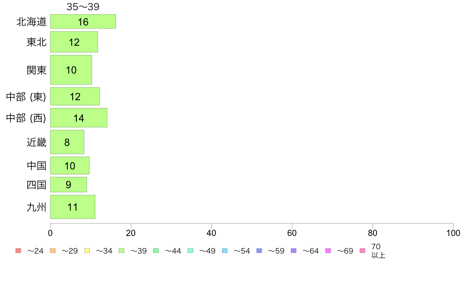Screen dimensions: 464x288
Task: Click the purple ～64 legend swatch
Action: (293, 251)
